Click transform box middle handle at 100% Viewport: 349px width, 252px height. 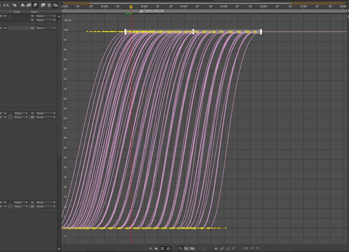(193, 32)
